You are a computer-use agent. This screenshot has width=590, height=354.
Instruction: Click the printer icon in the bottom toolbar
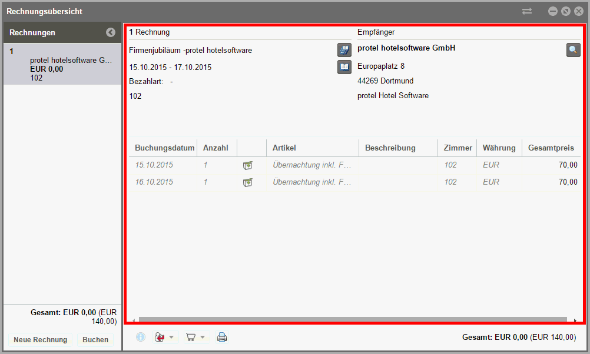222,338
